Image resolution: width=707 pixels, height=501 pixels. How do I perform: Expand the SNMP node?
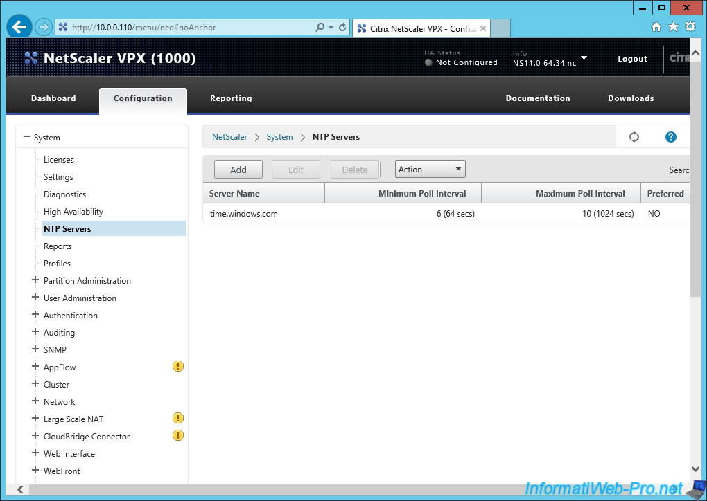(35, 349)
